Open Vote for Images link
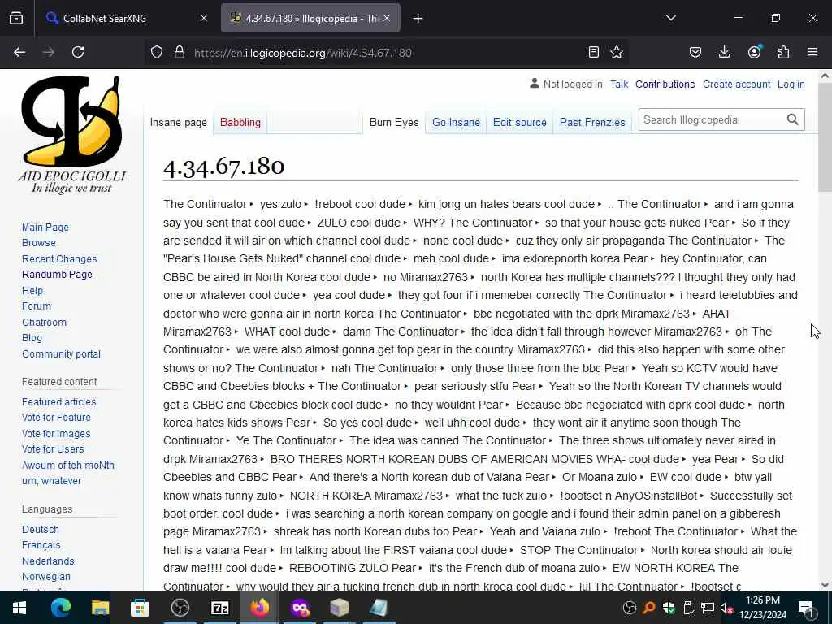Screen dimensions: 832x624 pos(56,434)
